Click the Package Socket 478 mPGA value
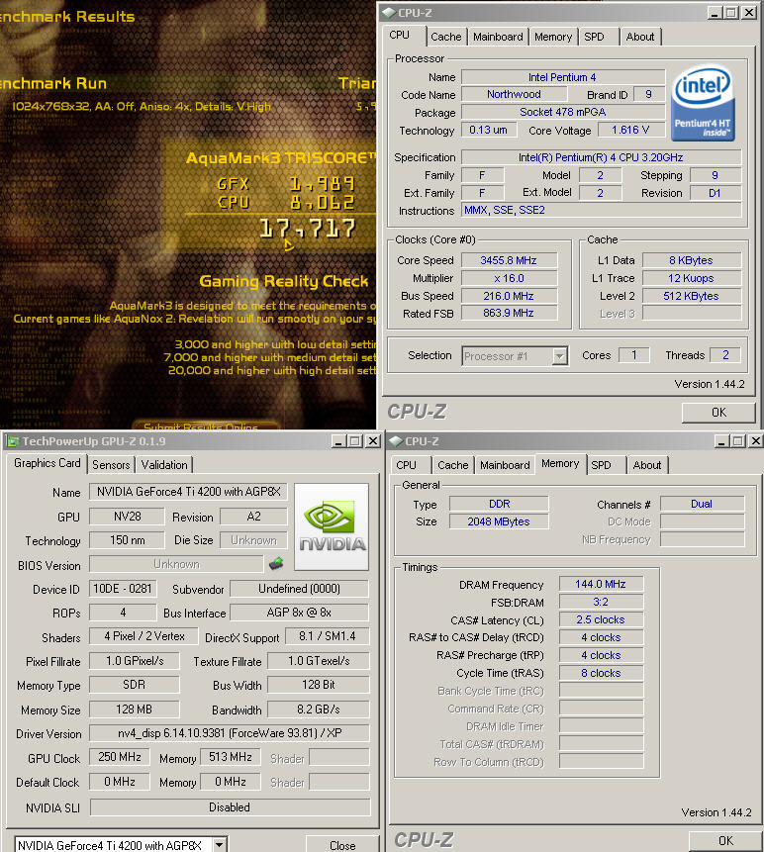 [563, 113]
